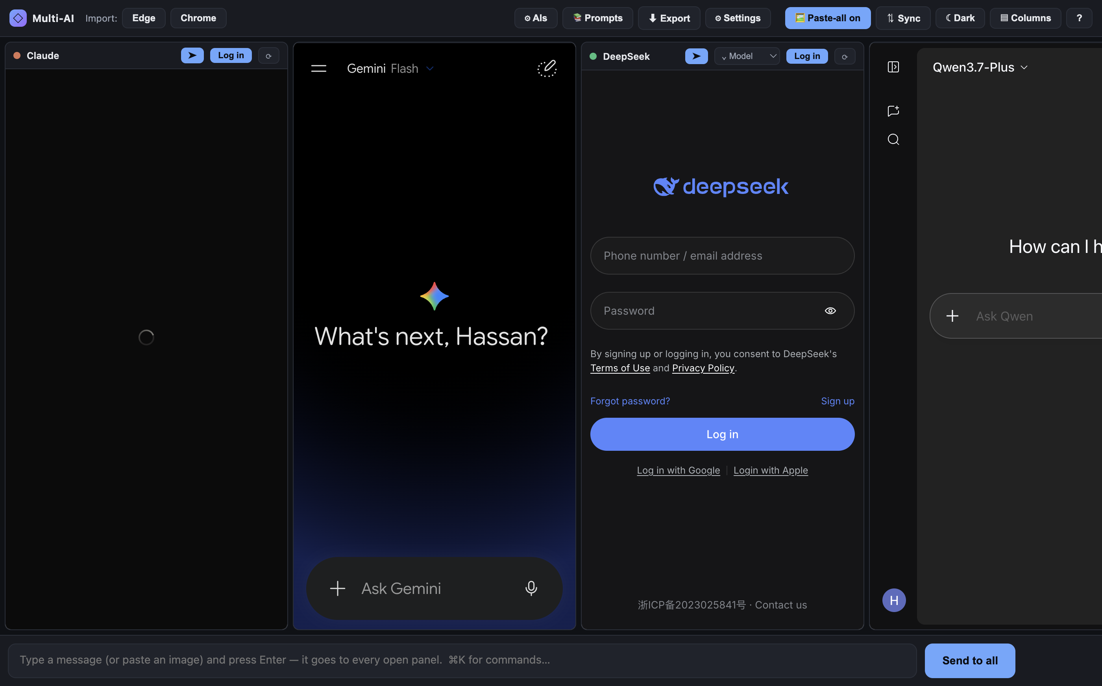
Task: Click the large DeepSeek Log in button
Action: click(x=722, y=434)
